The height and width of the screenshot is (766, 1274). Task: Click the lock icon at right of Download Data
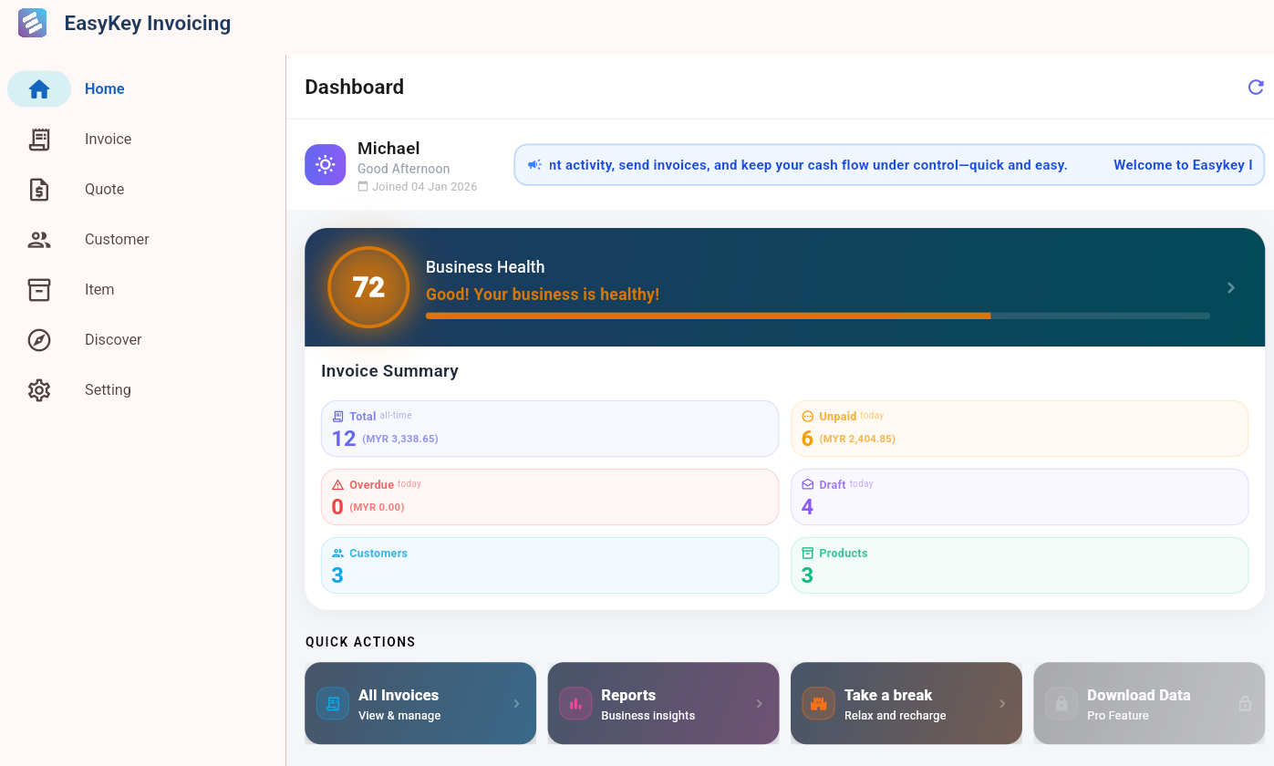(1245, 703)
